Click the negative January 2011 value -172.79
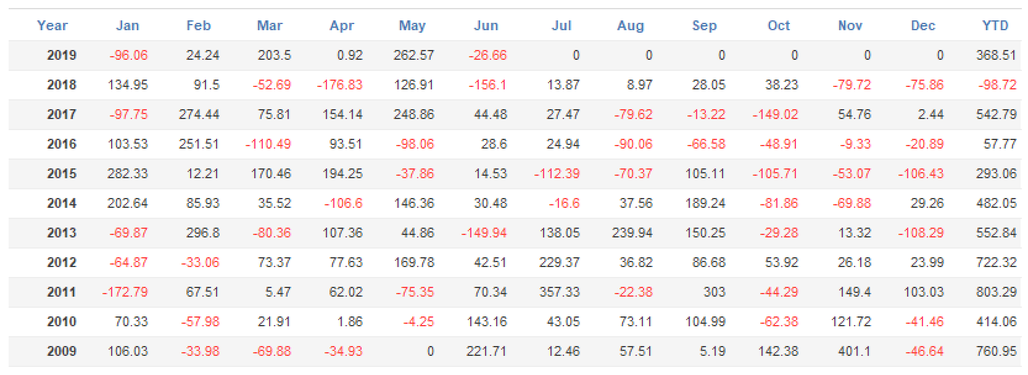 125,292
